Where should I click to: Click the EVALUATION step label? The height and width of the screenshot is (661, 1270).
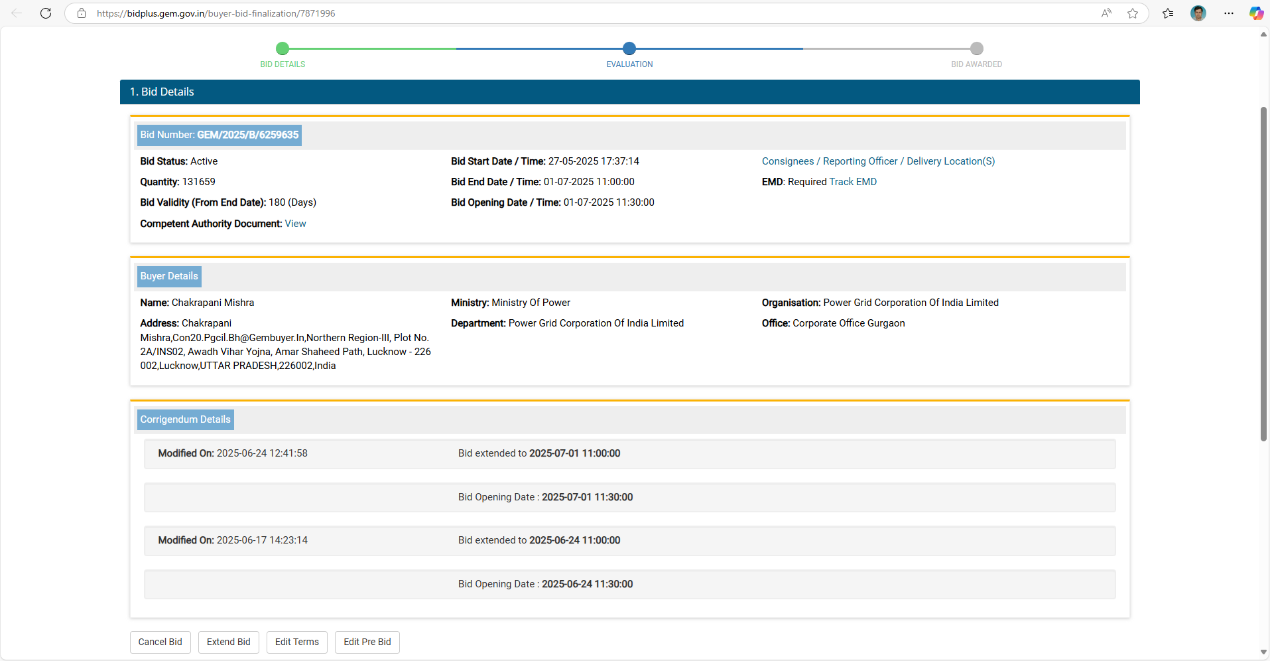tap(629, 64)
